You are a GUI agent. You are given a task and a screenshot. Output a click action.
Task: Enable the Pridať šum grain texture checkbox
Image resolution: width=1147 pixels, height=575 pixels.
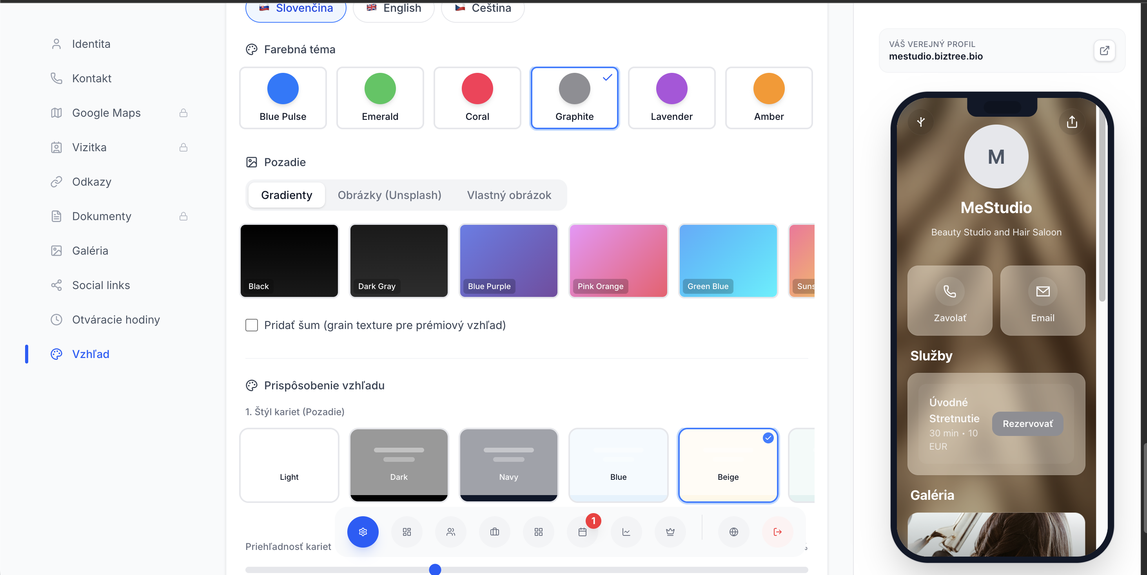(252, 325)
